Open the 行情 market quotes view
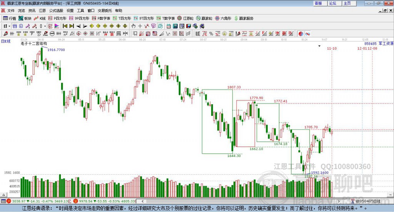Image resolution: width=394 pixels, height=212 pixels. 9,18
